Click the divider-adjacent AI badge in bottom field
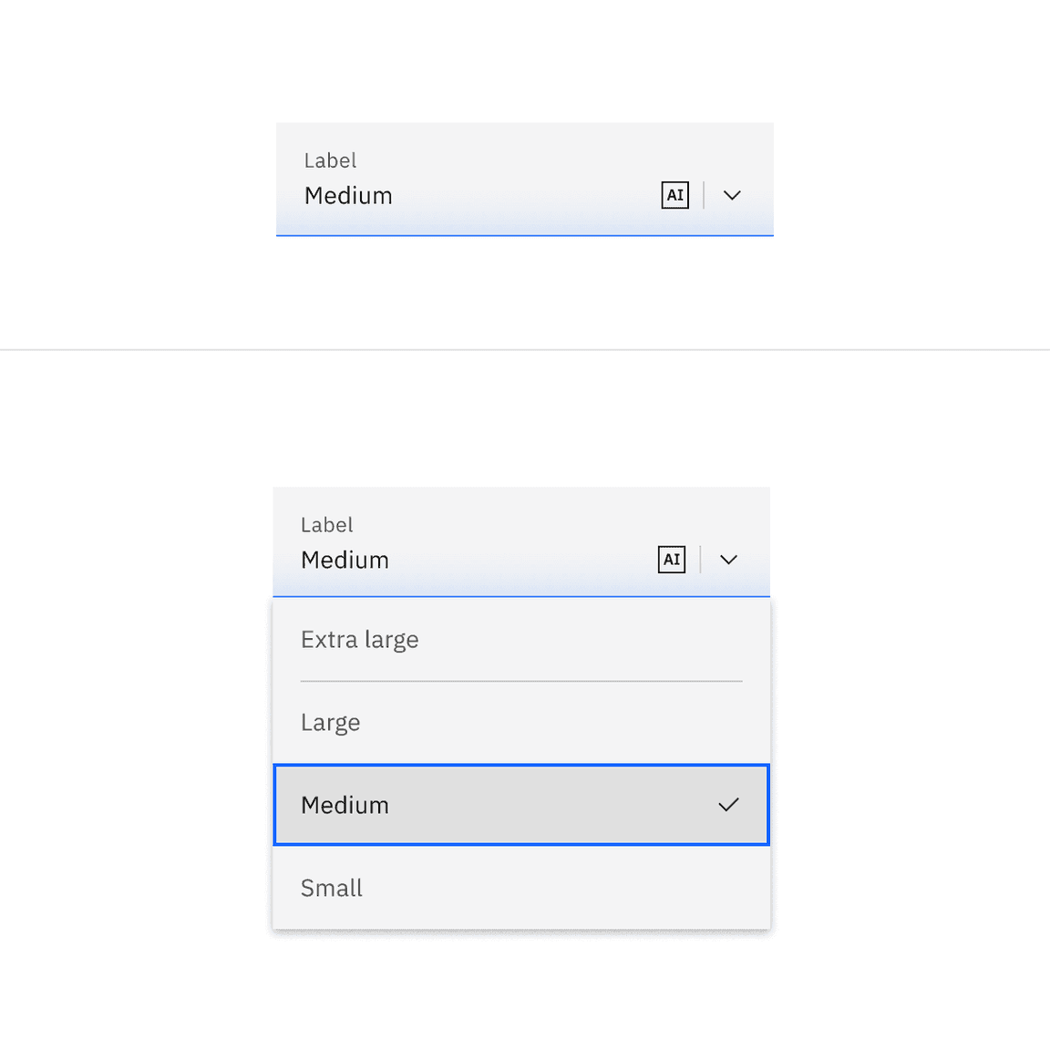This screenshot has height=1050, width=1050. pos(672,560)
